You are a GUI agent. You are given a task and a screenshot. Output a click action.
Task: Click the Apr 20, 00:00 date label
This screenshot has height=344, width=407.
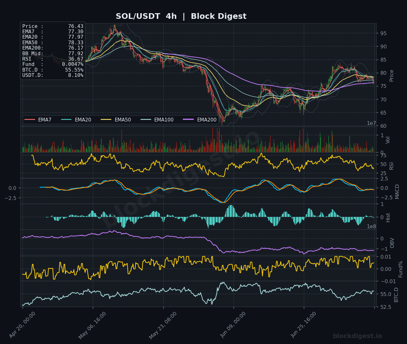click(x=22, y=325)
